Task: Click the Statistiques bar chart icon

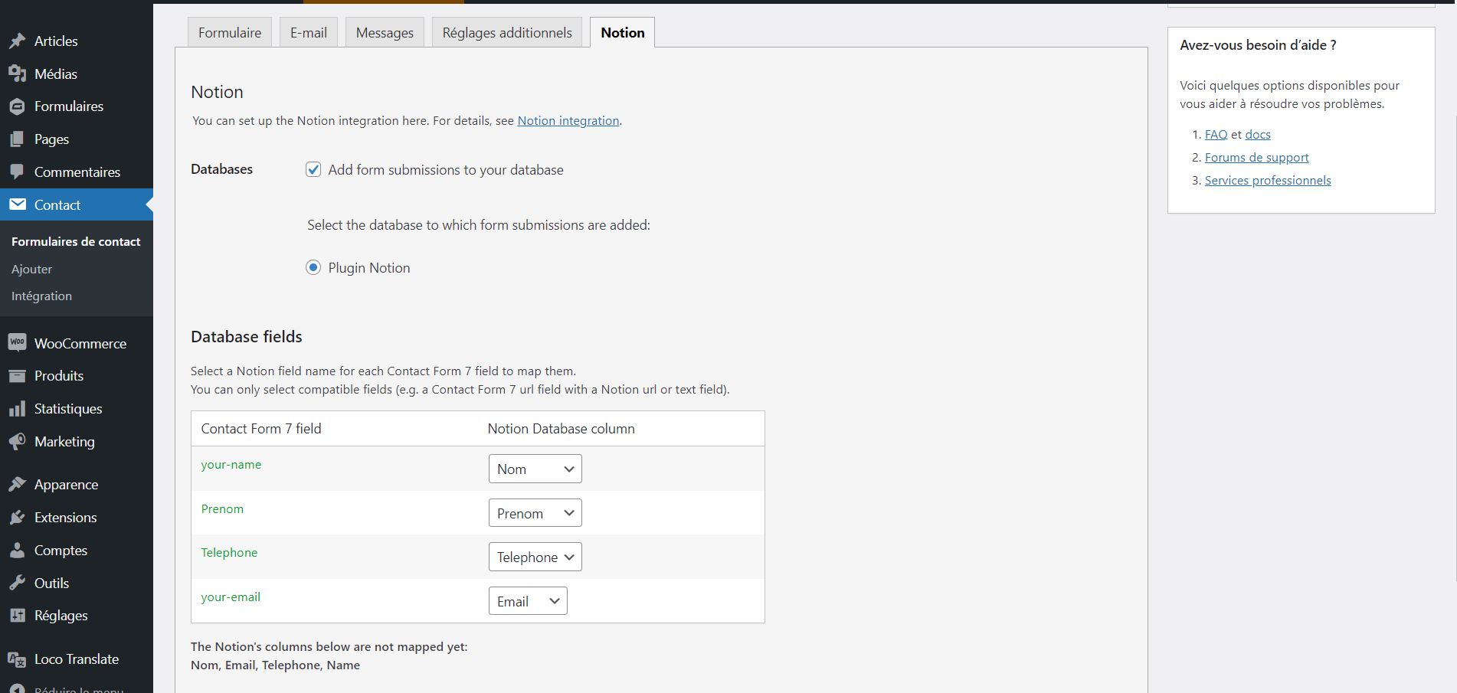Action: click(17, 409)
